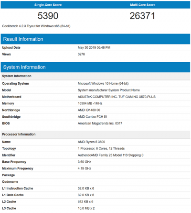
Task: Select the Motherboard label
Action: click(x=11, y=97)
